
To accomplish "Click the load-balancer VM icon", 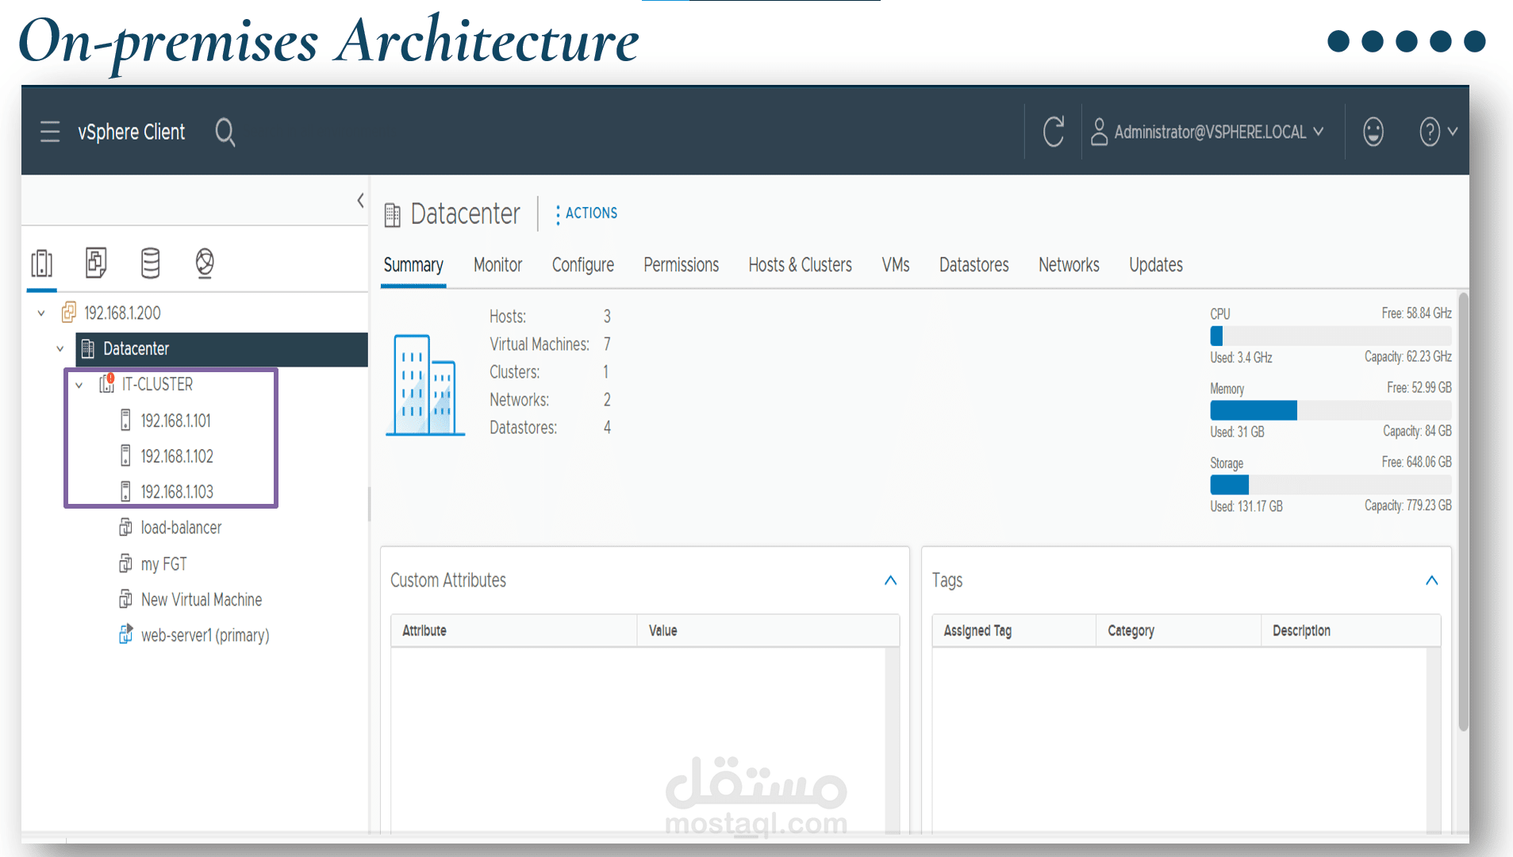I will (125, 528).
